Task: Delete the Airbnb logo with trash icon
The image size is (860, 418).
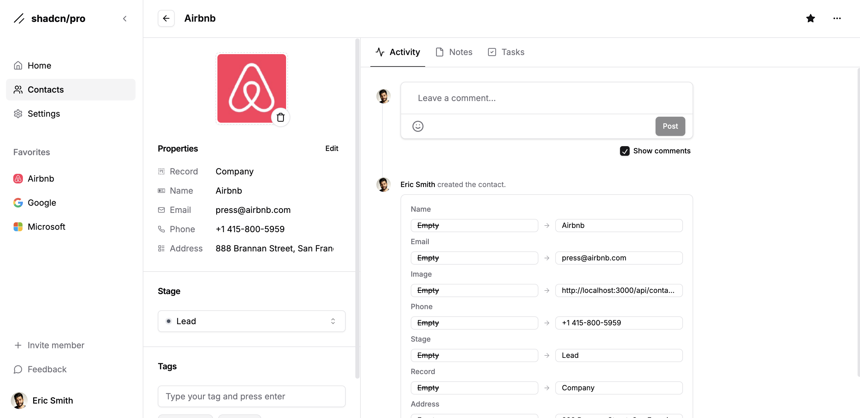Action: coord(280,117)
